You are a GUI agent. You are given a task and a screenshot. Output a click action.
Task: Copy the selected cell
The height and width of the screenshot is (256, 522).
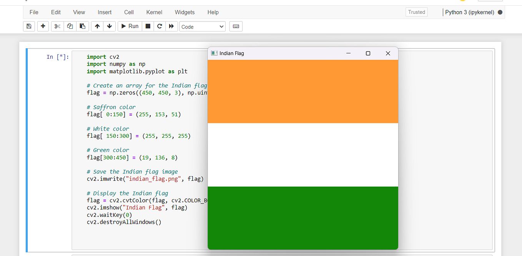click(70, 26)
